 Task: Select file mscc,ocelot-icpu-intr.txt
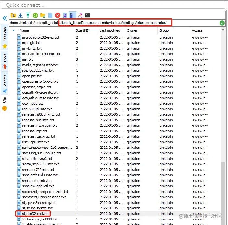(x=41, y=54)
